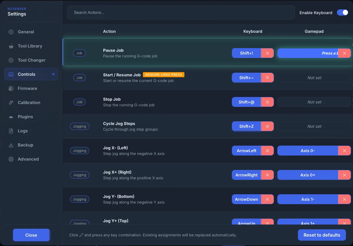Clear the Shift+! keyboard binding for Pause Job
Image resolution: width=353 pixels, height=246 pixels.
(x=267, y=53)
